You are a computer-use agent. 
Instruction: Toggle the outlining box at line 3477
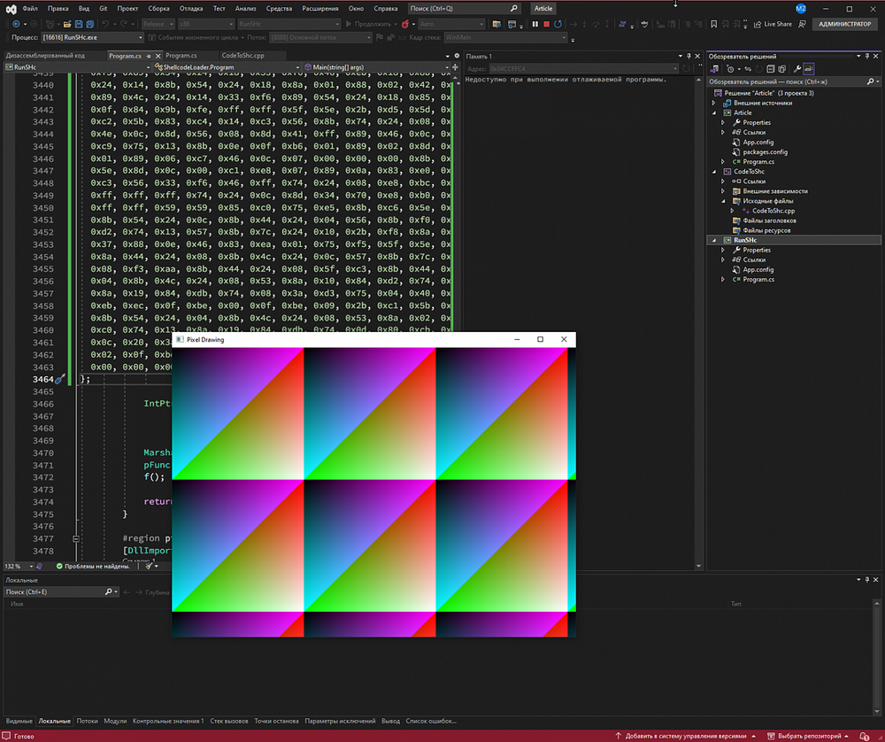point(77,538)
